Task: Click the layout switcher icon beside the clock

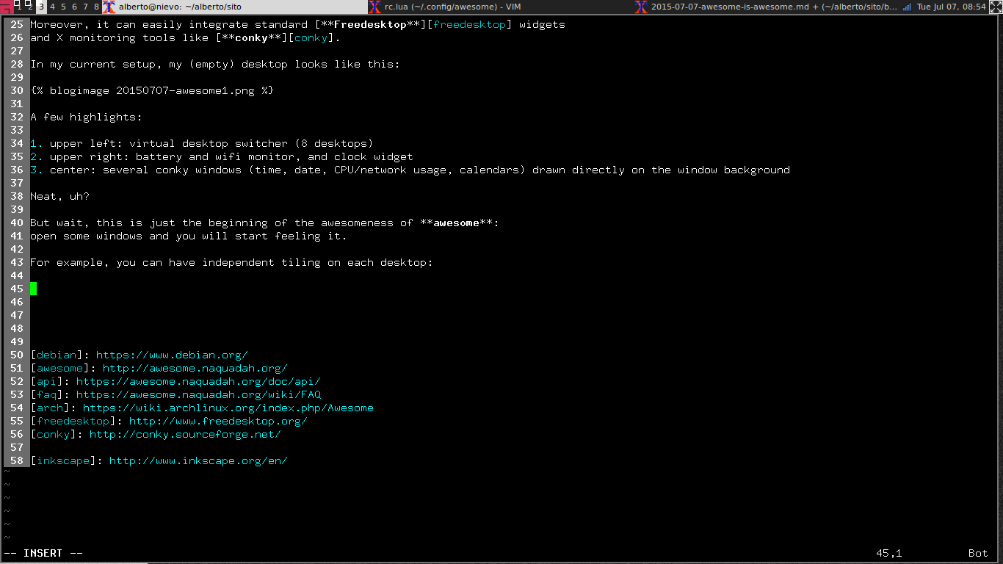Action: [995, 7]
